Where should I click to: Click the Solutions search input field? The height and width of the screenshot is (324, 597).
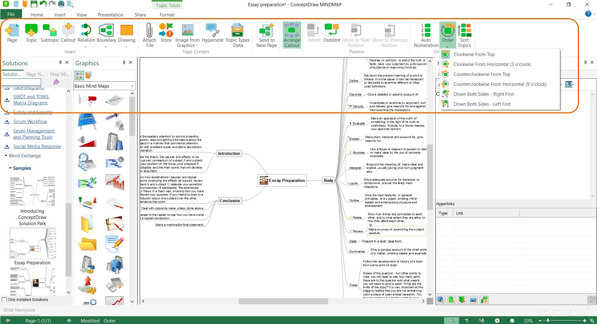(x=21, y=82)
